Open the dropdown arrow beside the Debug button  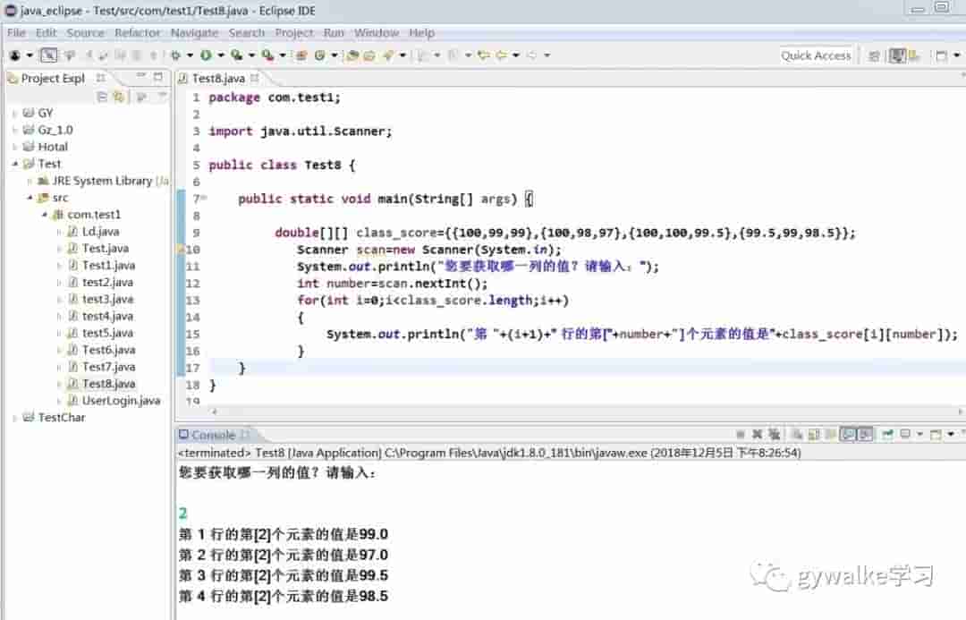point(190,55)
